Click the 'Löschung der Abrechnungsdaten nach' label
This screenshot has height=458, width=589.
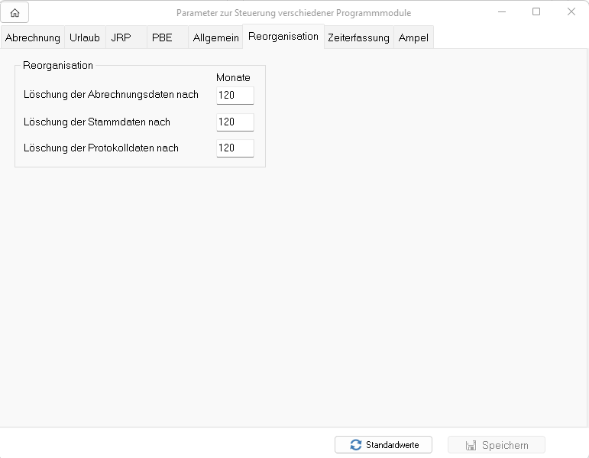[111, 95]
